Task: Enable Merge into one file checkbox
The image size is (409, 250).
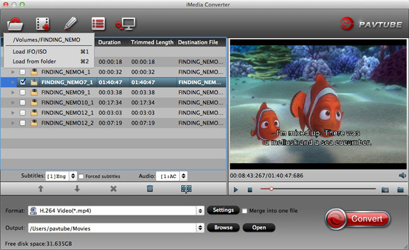Action: pyautogui.click(x=244, y=210)
